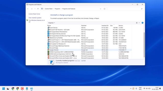
Task: Select Microsoft Visual C++ 2015-2019 Redistributable row
Action: click(89, 42)
